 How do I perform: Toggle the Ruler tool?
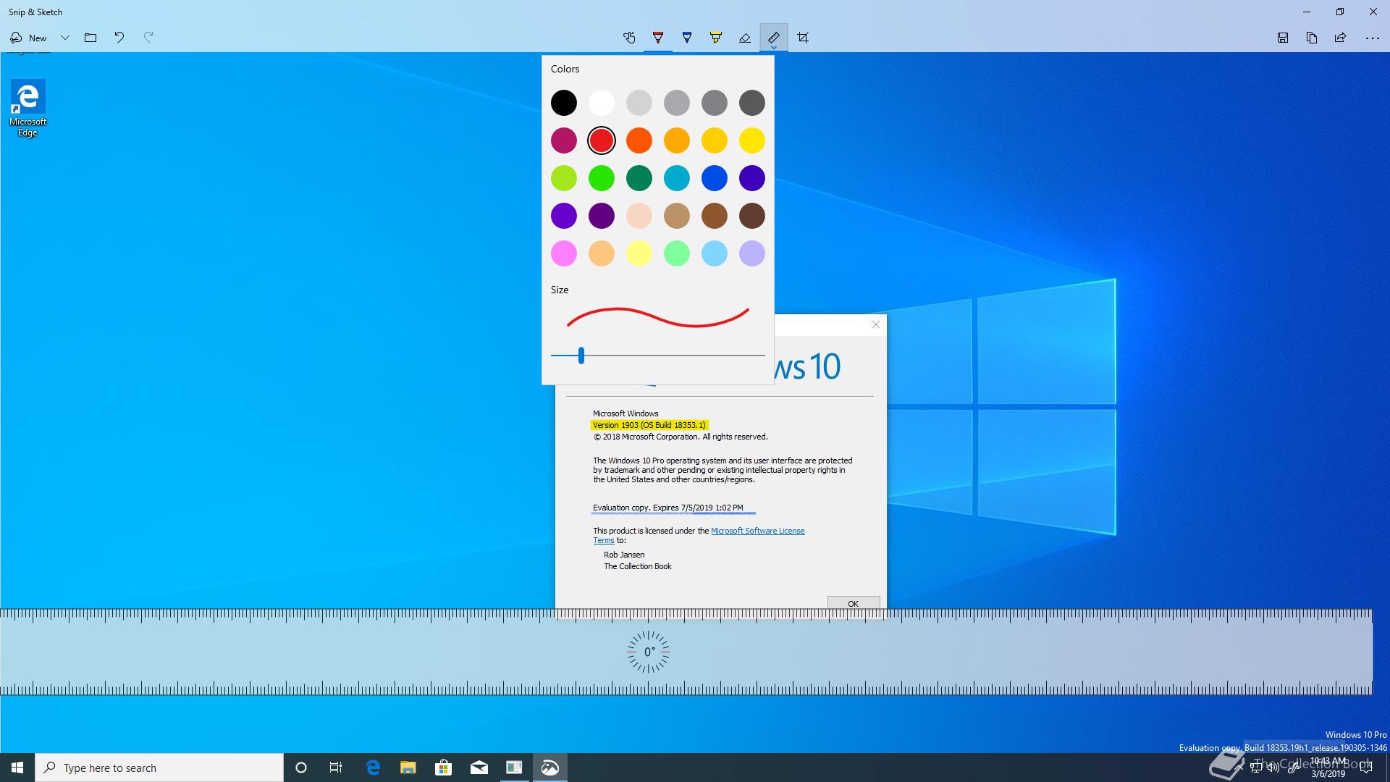[774, 38]
